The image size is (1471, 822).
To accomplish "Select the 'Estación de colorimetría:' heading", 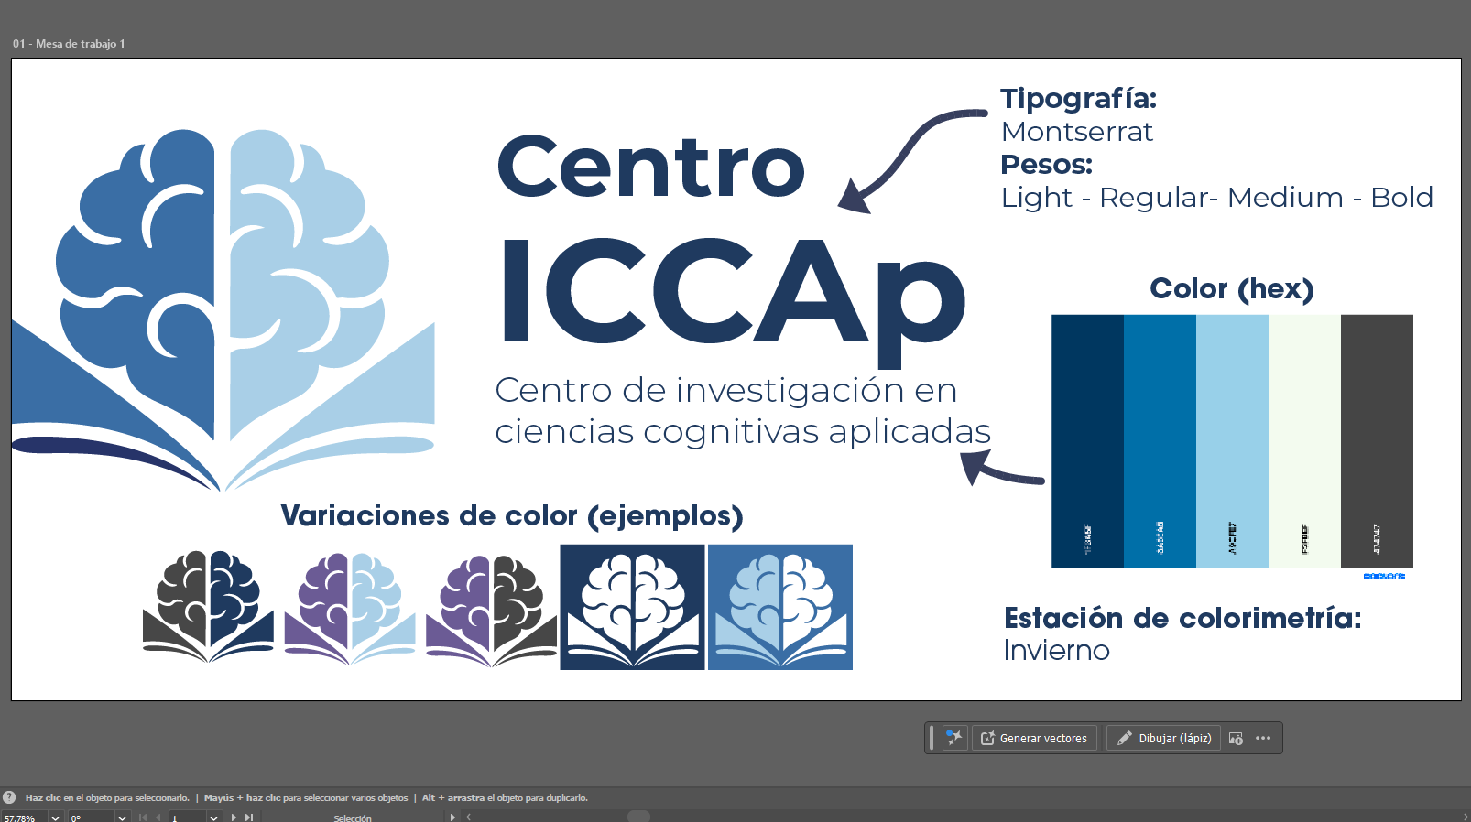I will pyautogui.click(x=1182, y=618).
